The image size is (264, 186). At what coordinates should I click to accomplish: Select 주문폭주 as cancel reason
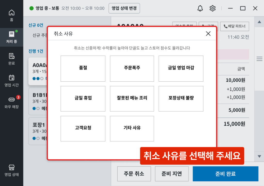tap(132, 68)
